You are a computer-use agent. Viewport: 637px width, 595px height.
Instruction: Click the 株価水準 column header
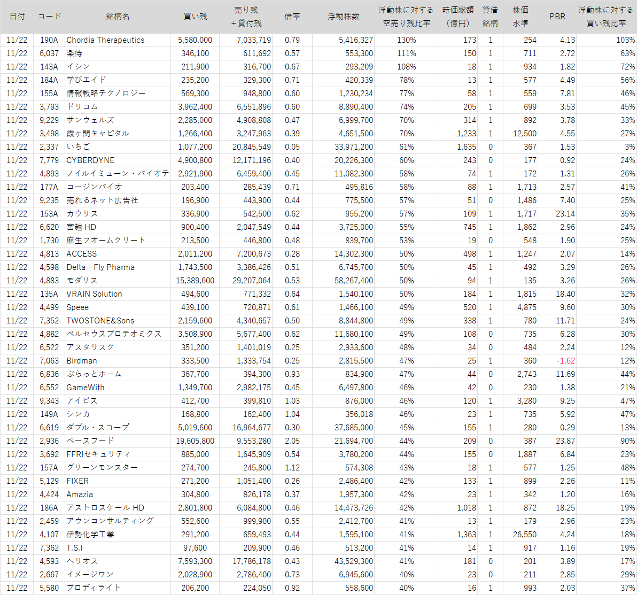pyautogui.click(x=521, y=17)
